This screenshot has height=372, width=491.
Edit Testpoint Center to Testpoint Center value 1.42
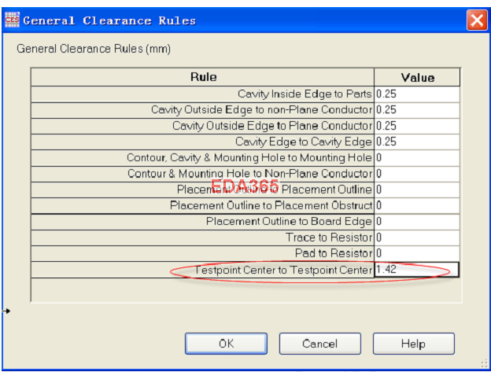click(x=417, y=270)
